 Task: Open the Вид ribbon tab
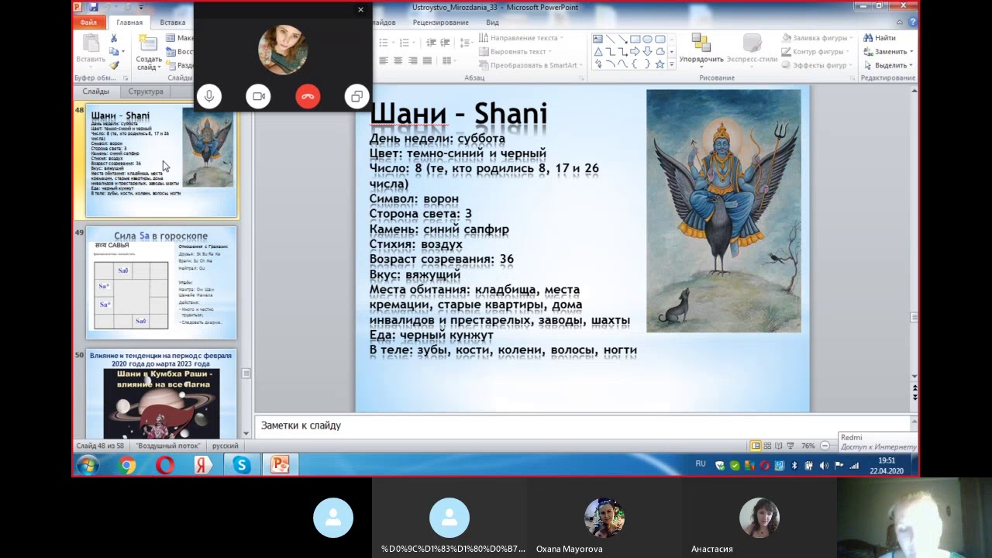click(x=492, y=22)
